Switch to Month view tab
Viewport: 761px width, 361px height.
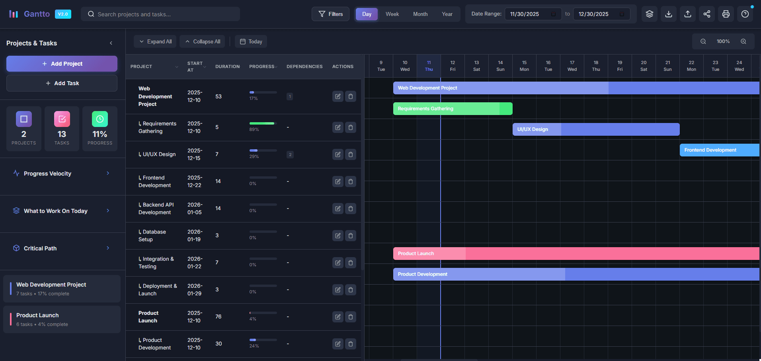pyautogui.click(x=420, y=14)
